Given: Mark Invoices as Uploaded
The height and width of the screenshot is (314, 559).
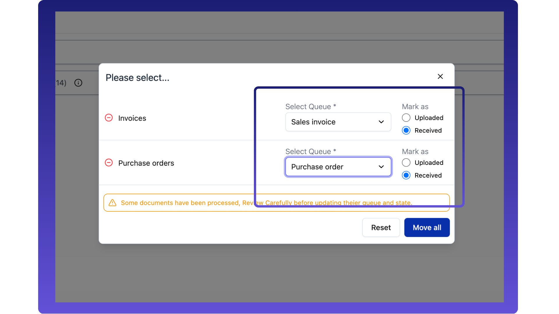Looking at the screenshot, I should (406, 118).
